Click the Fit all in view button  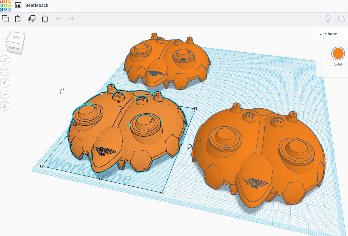click(5, 71)
